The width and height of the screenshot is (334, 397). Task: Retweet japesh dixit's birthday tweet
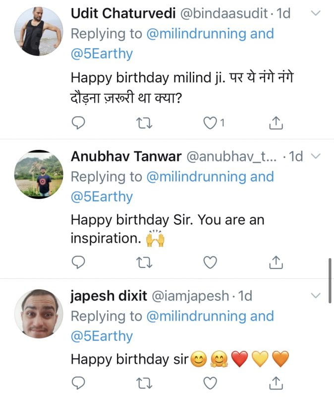point(146,383)
